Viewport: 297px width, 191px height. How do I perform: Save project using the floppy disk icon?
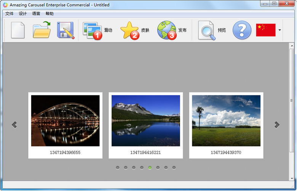[65, 30]
